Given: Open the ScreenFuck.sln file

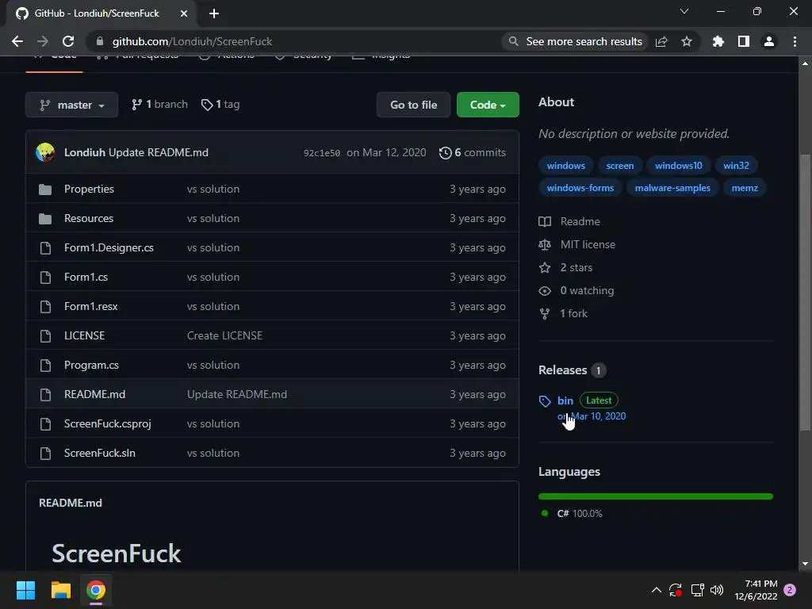Looking at the screenshot, I should coord(100,453).
